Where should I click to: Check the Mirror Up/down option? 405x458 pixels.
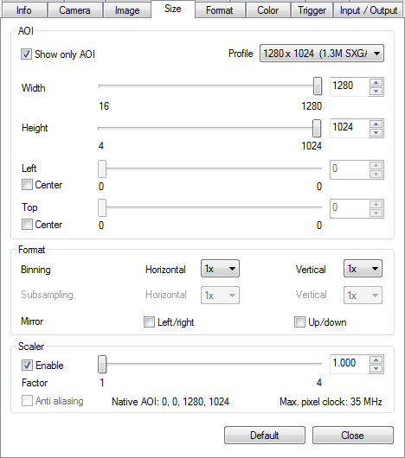(299, 321)
